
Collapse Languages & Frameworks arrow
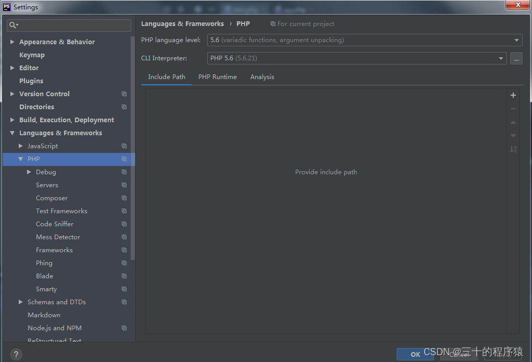coord(12,133)
